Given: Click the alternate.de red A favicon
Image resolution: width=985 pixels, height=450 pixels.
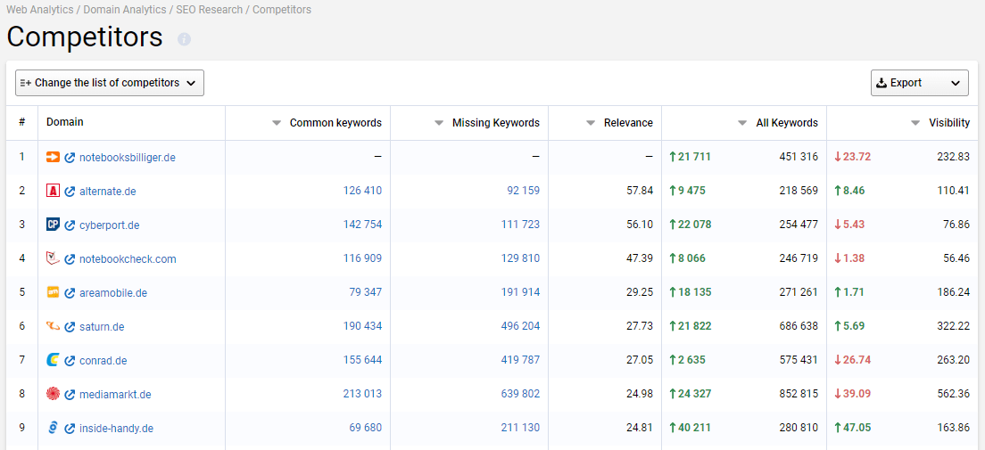Looking at the screenshot, I should [x=54, y=190].
